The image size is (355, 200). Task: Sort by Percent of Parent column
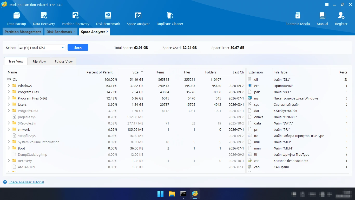[98, 72]
